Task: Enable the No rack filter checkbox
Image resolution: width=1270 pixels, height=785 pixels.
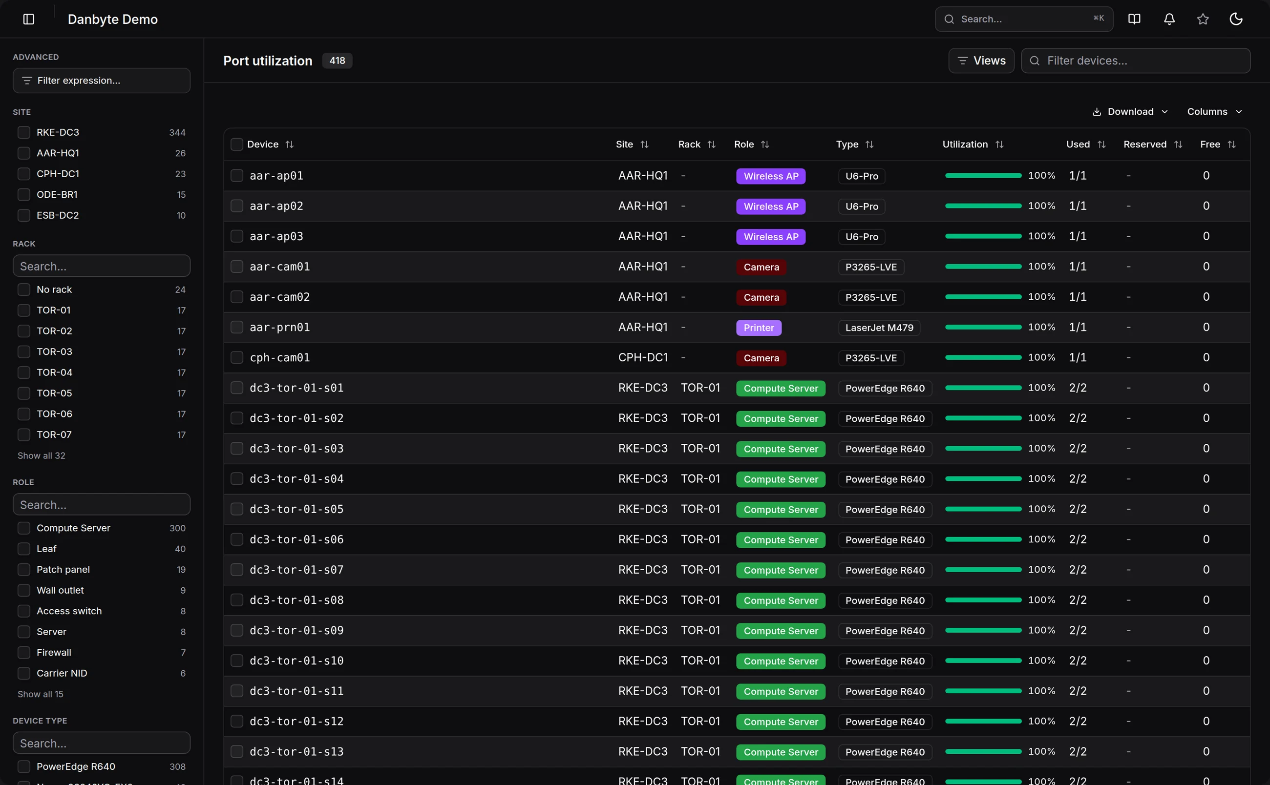Action: 24,289
